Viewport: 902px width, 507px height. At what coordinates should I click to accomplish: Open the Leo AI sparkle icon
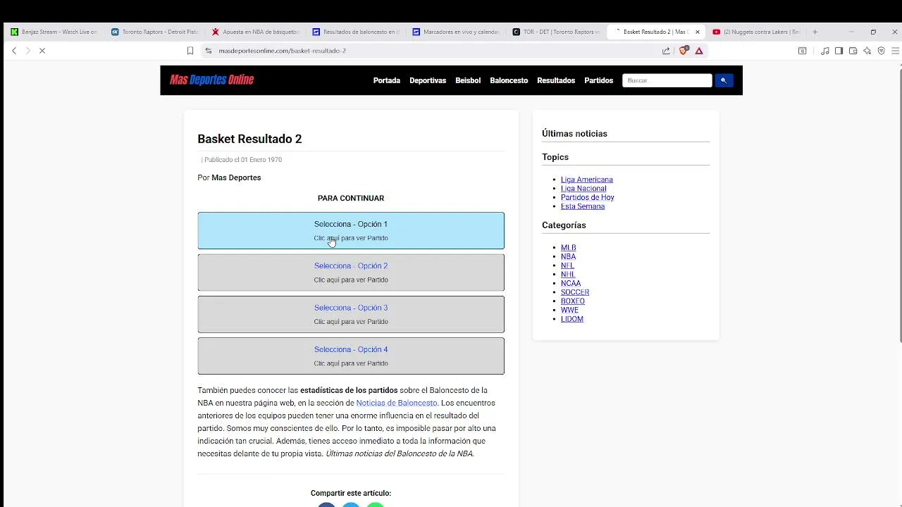click(867, 51)
